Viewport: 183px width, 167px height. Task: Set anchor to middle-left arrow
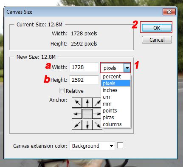click(77, 114)
